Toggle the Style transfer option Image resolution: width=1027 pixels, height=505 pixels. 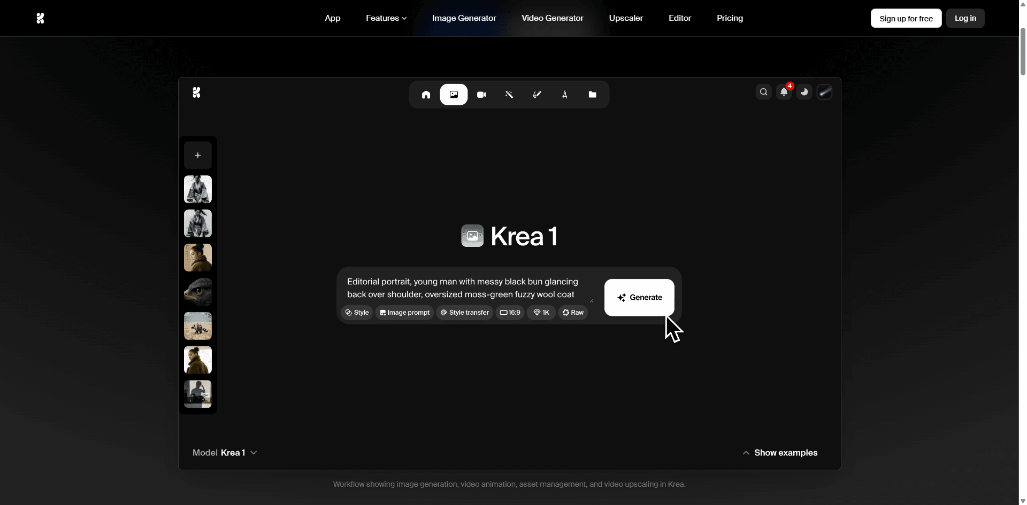[x=464, y=313]
